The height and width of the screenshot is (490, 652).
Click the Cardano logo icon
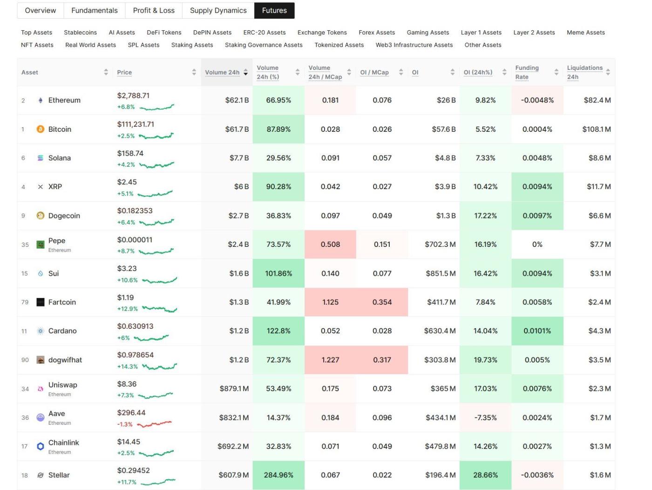(x=40, y=331)
